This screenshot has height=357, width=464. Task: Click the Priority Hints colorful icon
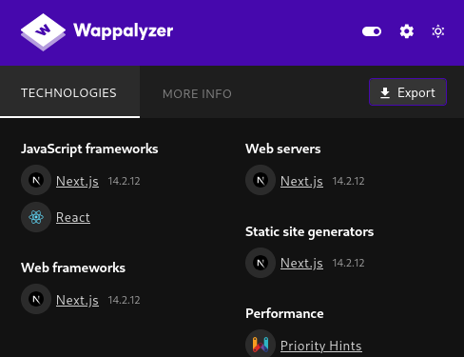click(261, 345)
